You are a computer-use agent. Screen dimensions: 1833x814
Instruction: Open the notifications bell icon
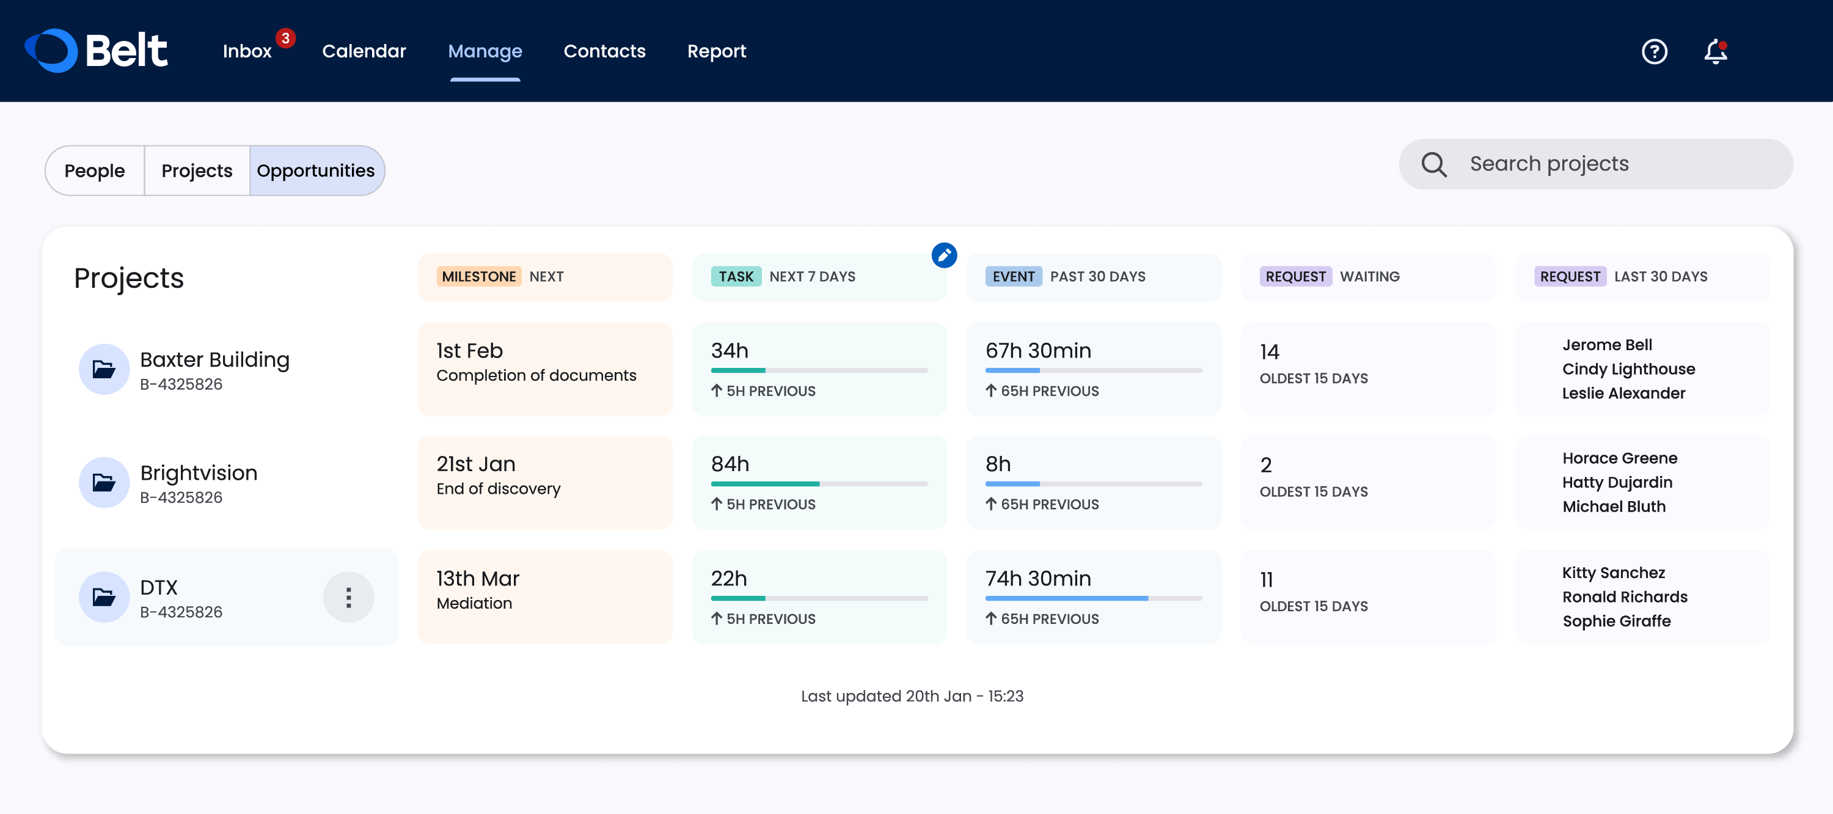1715,51
